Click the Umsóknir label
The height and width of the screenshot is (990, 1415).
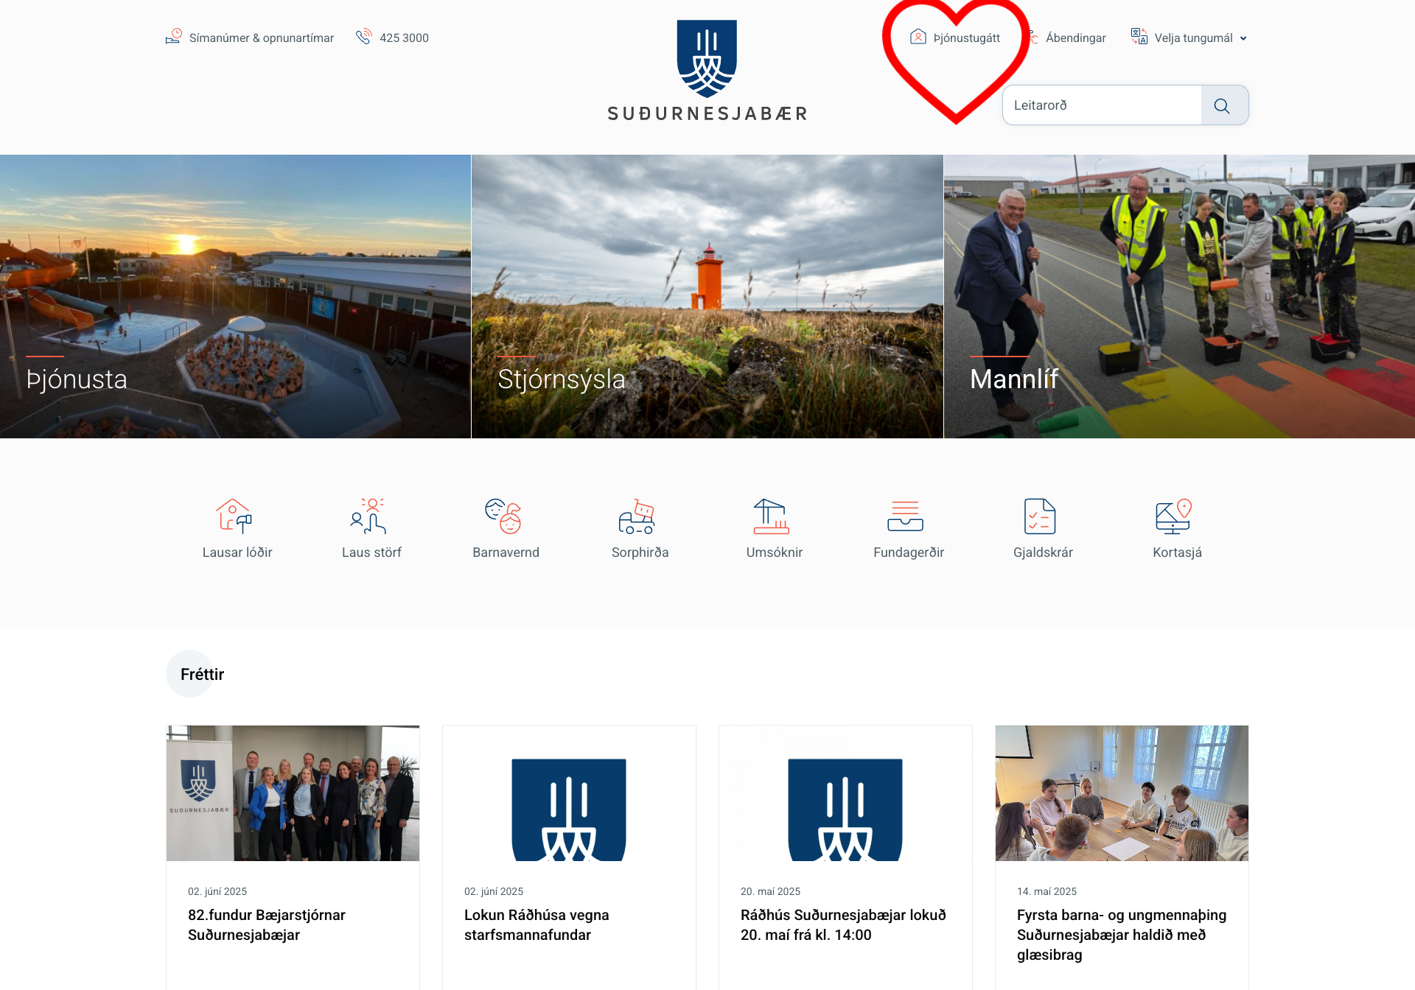[x=775, y=552]
